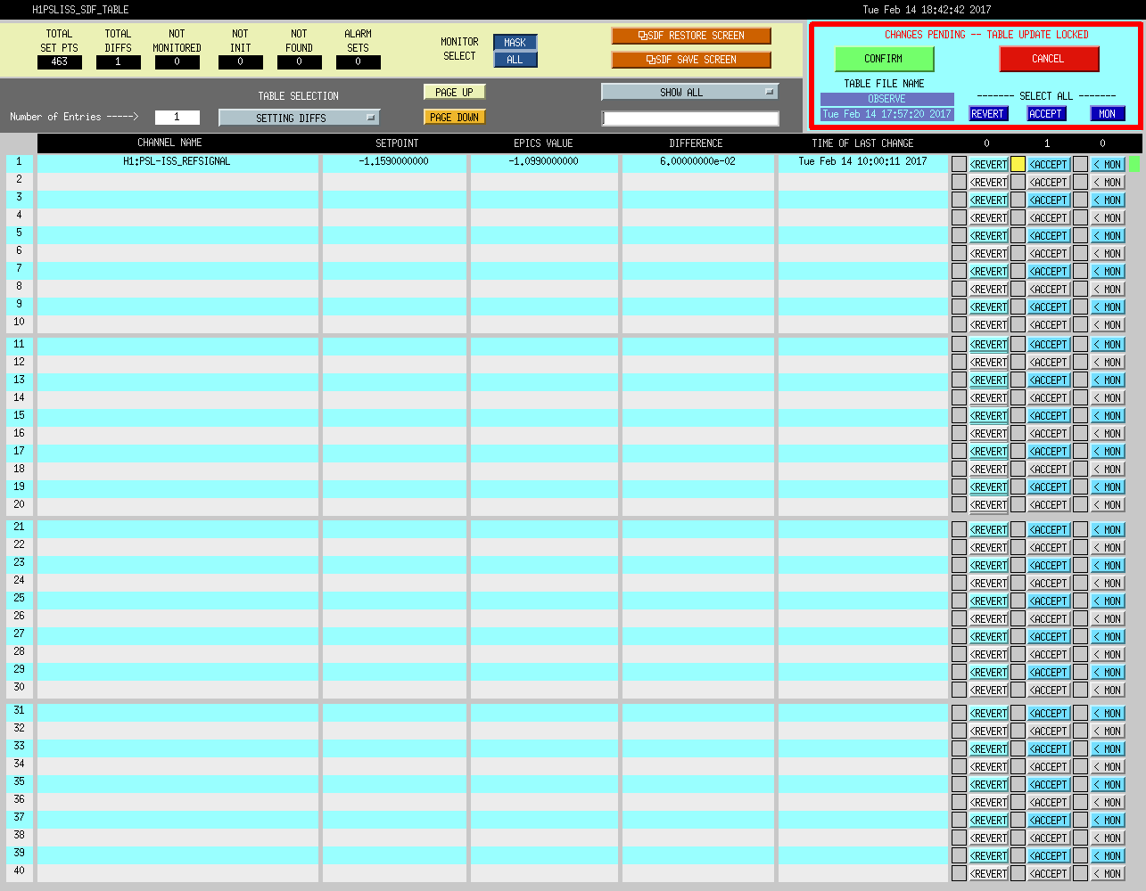This screenshot has width=1146, height=891.
Task: Click the H1PSLISS_SDF_TABLE window title
Action: pos(80,10)
